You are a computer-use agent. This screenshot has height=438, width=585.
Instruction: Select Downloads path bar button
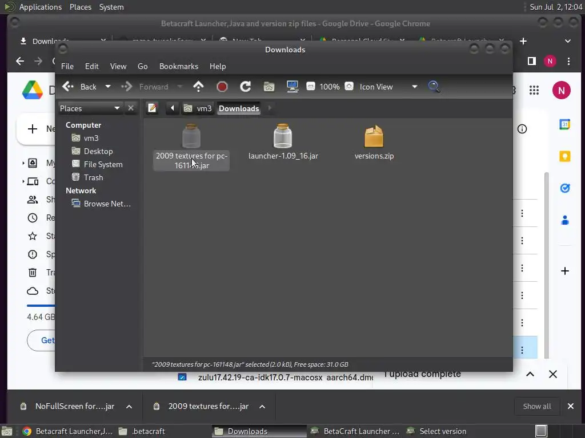[x=239, y=108]
